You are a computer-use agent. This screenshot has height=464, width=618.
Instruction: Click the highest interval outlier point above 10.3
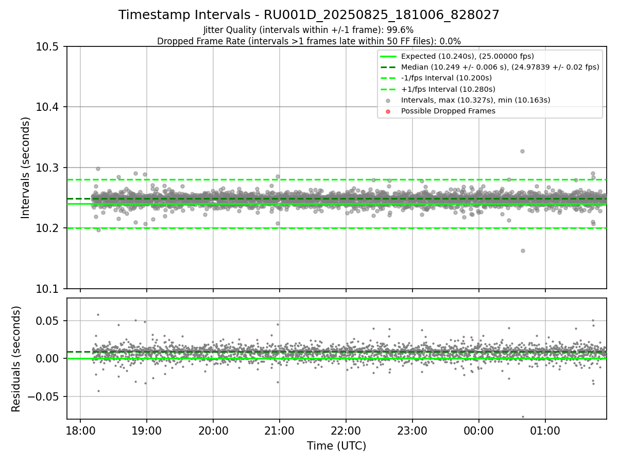522,151
